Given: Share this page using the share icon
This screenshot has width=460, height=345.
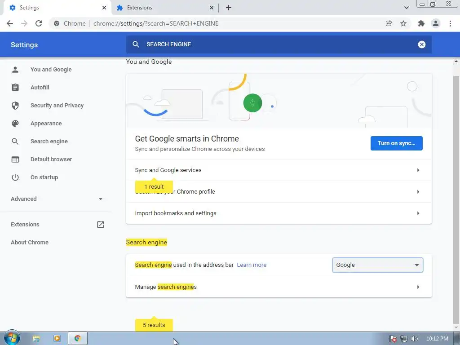Looking at the screenshot, I should coord(389,23).
